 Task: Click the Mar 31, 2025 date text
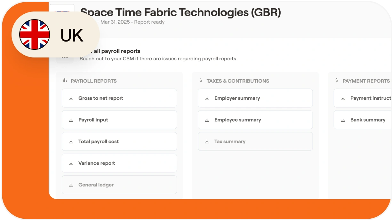(115, 22)
